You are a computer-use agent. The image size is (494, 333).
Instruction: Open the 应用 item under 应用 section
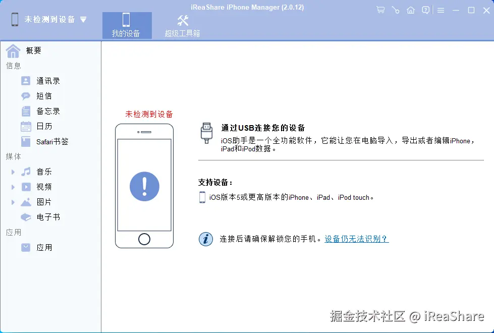tap(44, 248)
